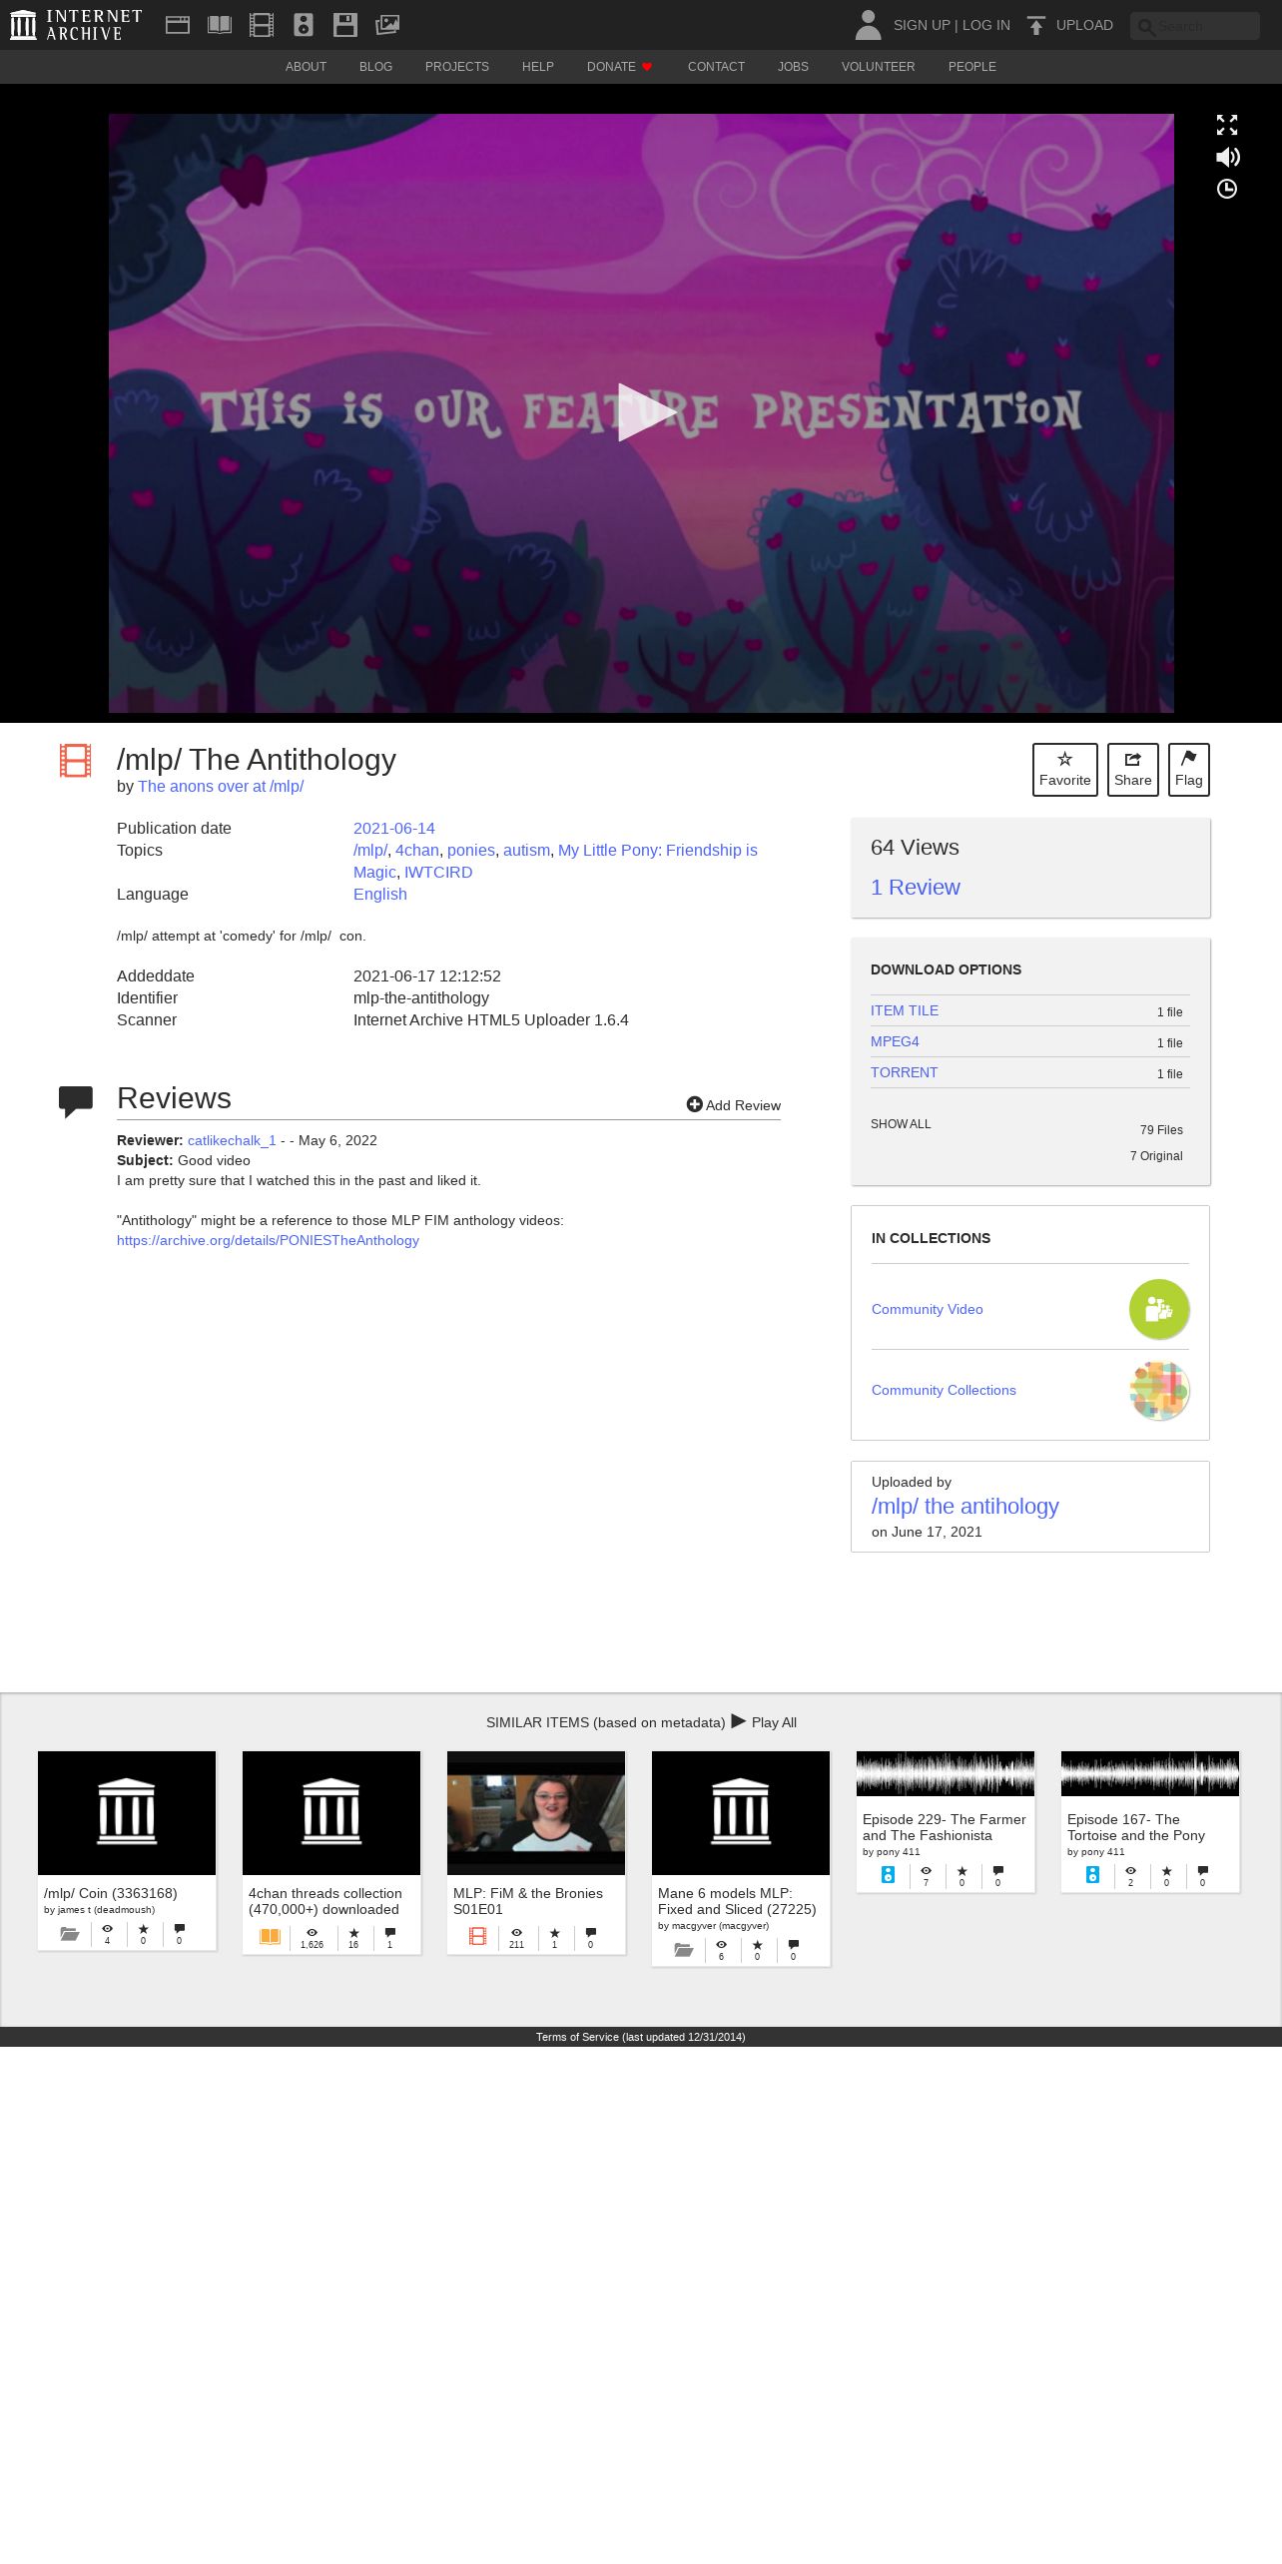Click publication date 2021-06-14 link
This screenshot has height=2564, width=1282.
click(394, 829)
